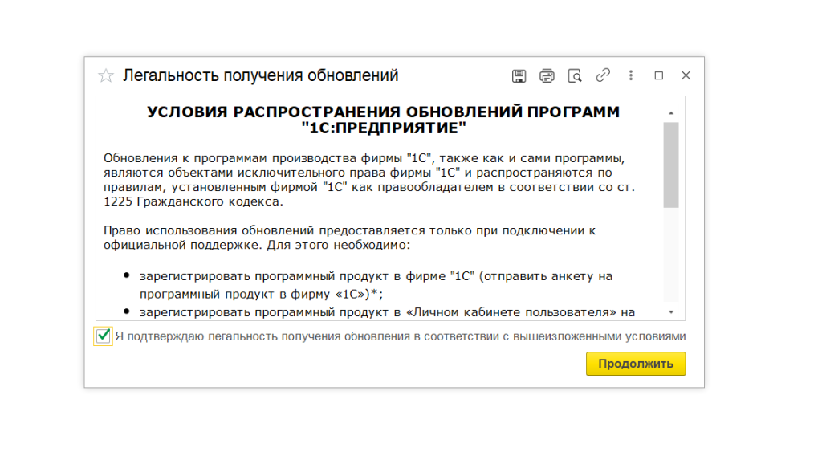This screenshot has height=464, width=822.
Task: Click dialog title Легальность получения обновлений
Action: (261, 75)
